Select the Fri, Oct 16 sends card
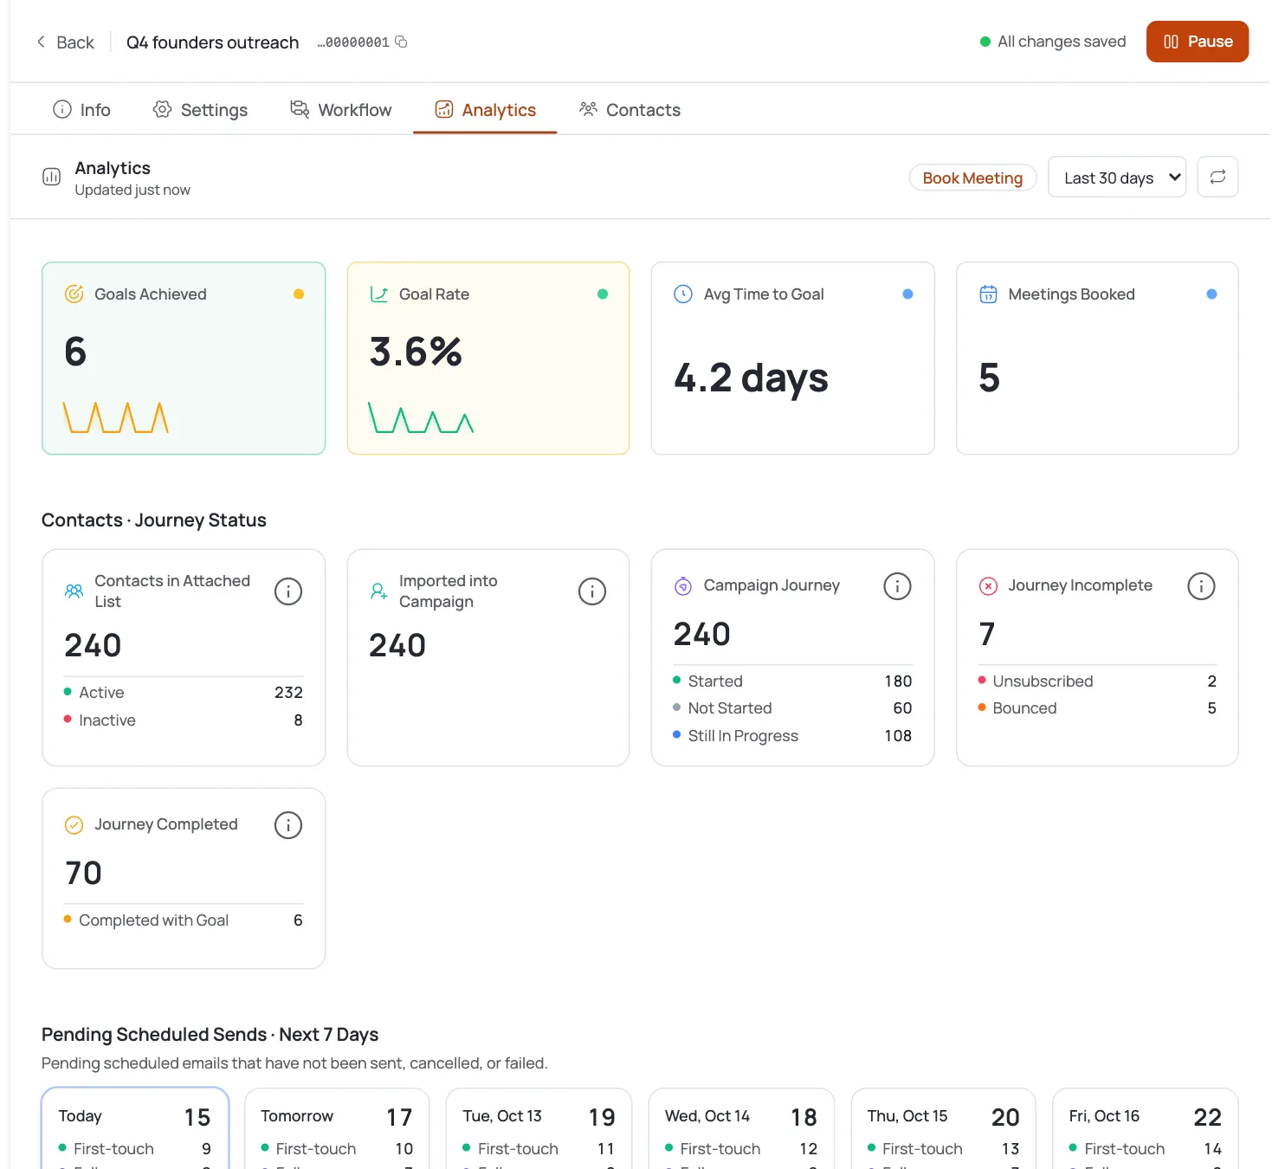 1146,1128
